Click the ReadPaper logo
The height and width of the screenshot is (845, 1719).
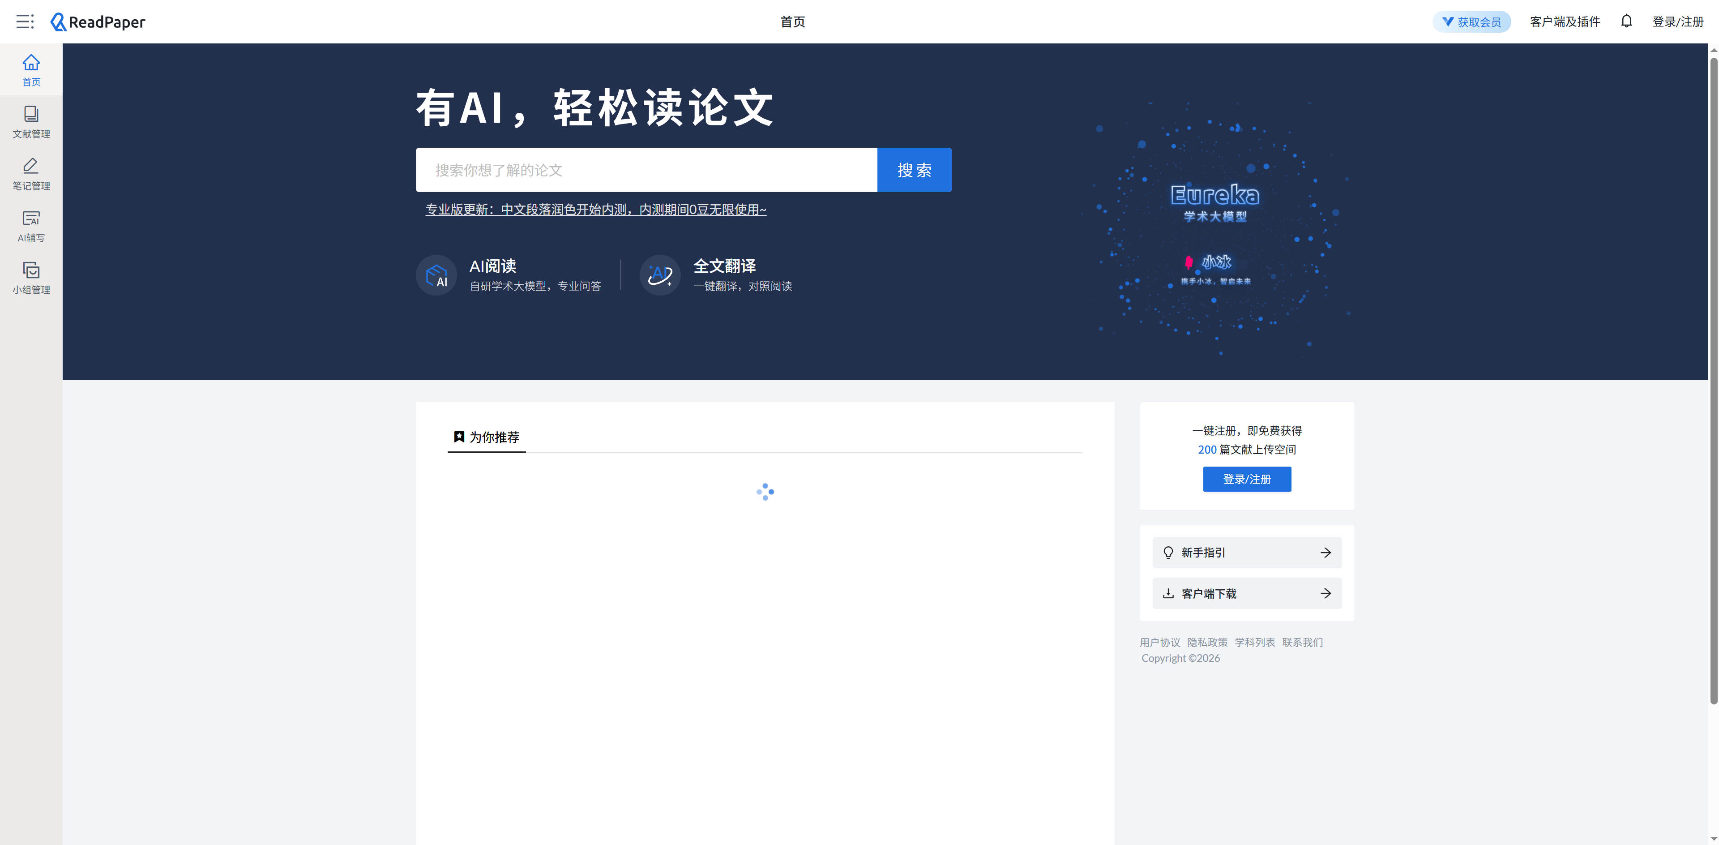[98, 22]
